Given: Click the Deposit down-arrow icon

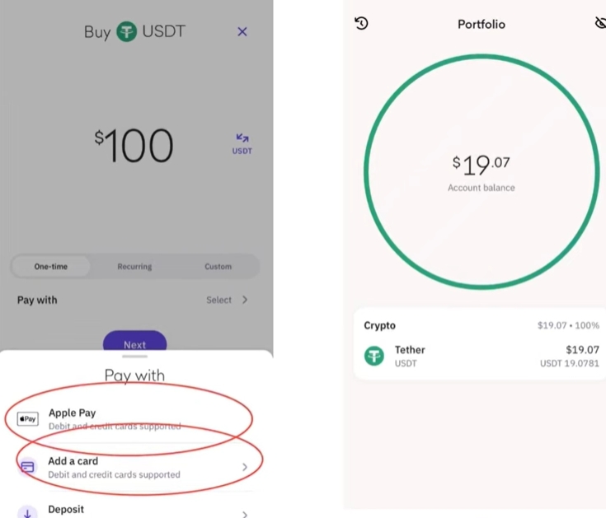Looking at the screenshot, I should point(27,512).
